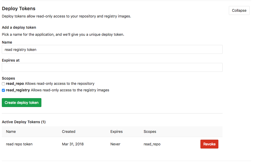Screen dimensions: 253x166
Task: Click the 'Mar 31, 2018' created date
Action: 73,144
